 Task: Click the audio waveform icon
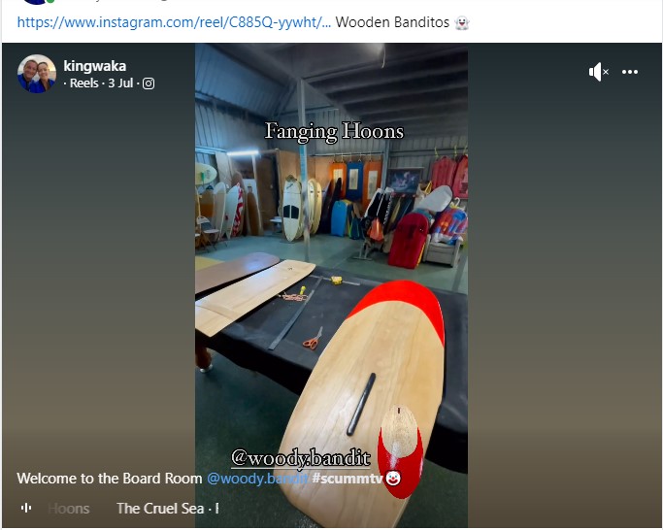click(x=26, y=508)
